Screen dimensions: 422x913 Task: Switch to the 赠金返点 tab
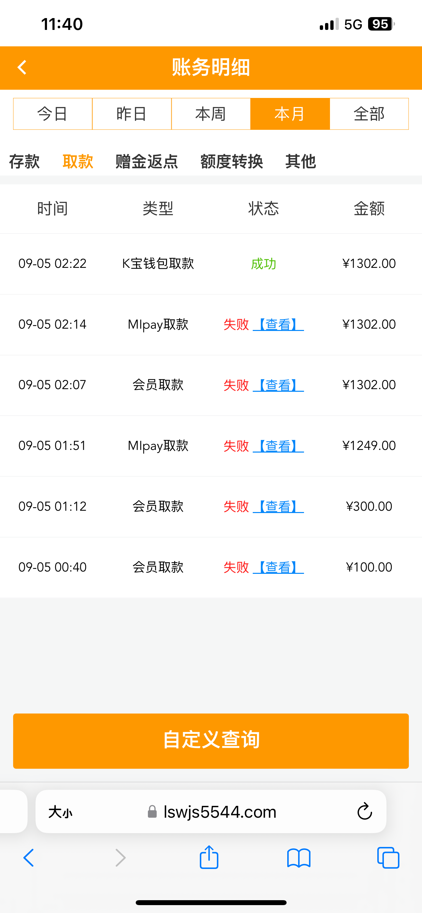click(147, 162)
